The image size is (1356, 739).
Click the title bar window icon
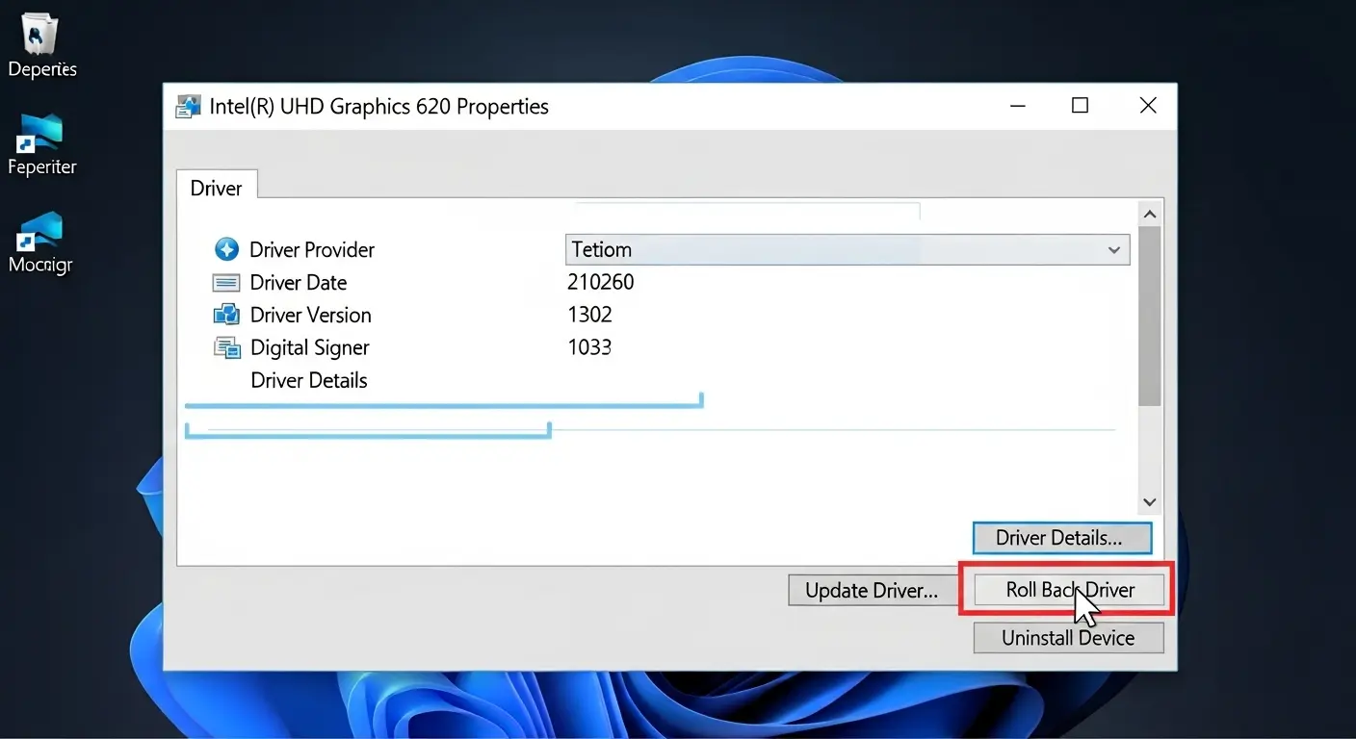(x=189, y=106)
